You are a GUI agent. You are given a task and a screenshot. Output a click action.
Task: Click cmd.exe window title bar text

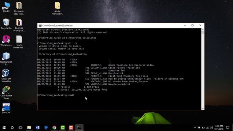click(x=58, y=25)
